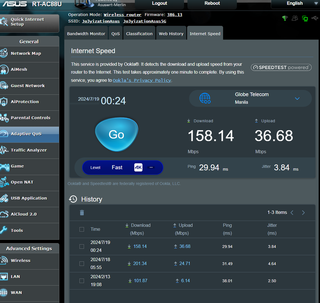Switch to the Bandwidth Monitor tab
Viewport: 320px width, 303px height.
click(x=86, y=33)
